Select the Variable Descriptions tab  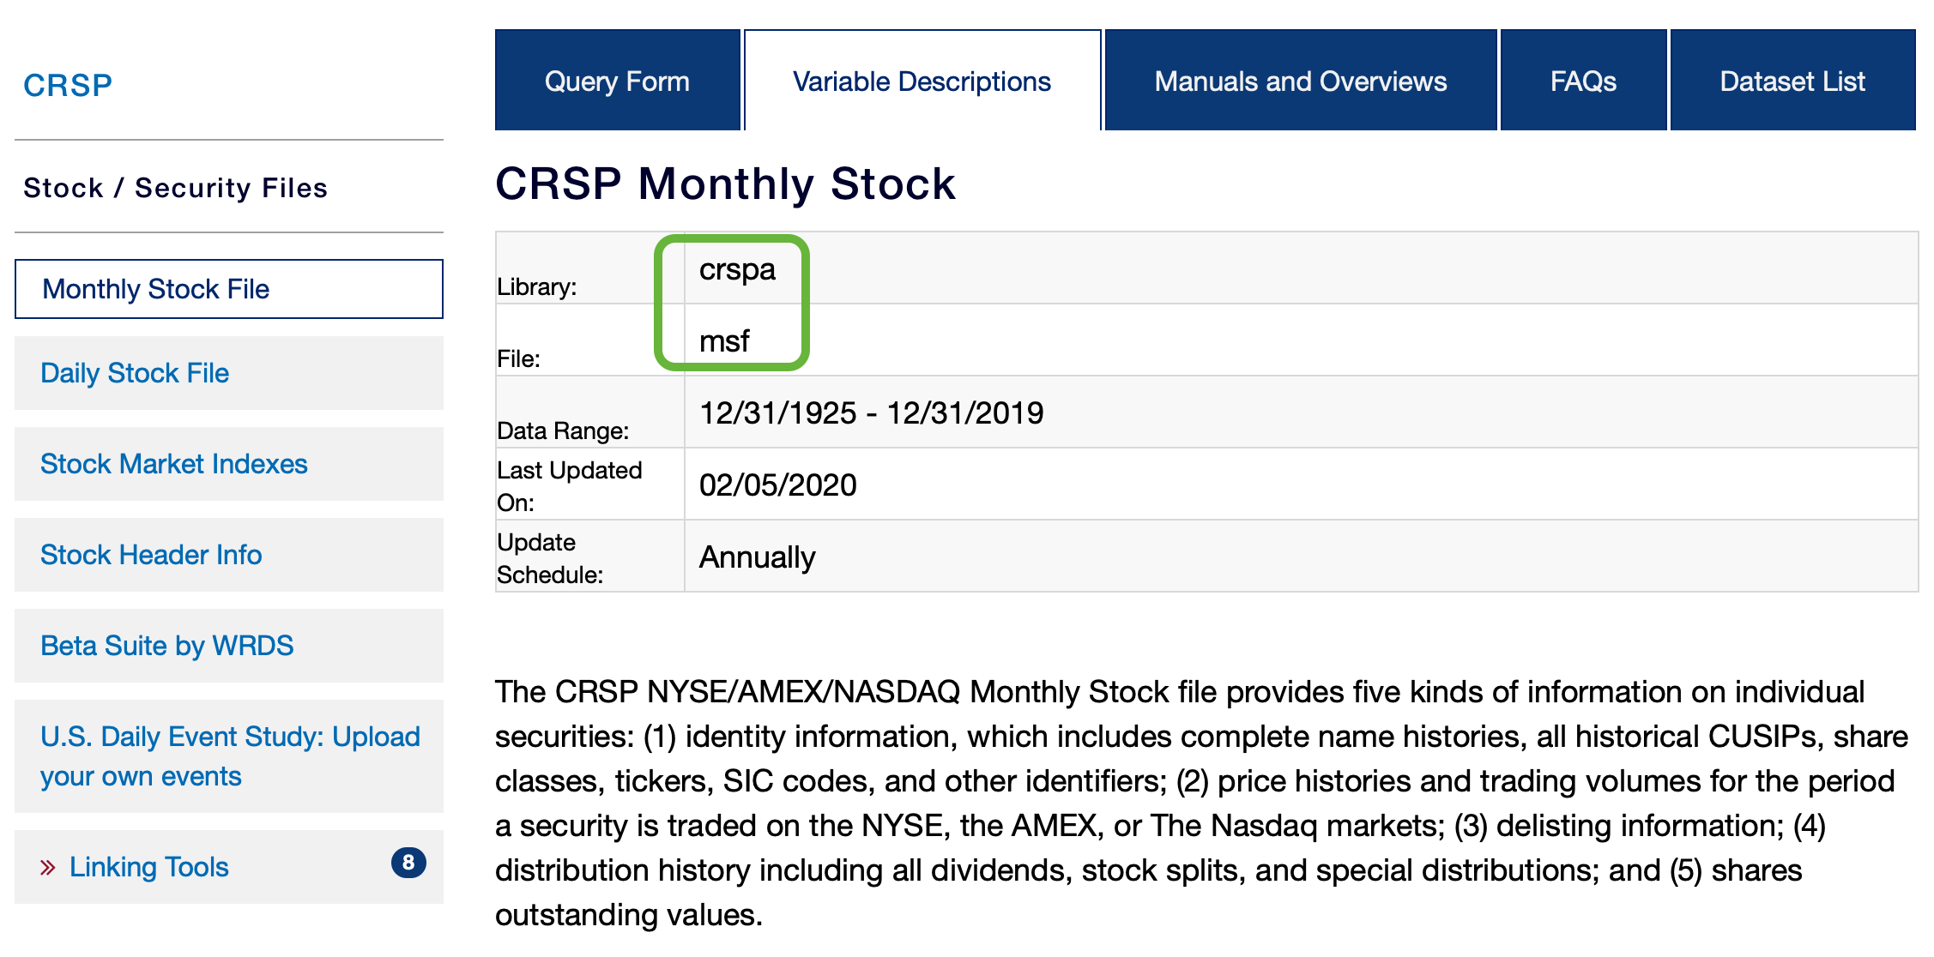(922, 81)
